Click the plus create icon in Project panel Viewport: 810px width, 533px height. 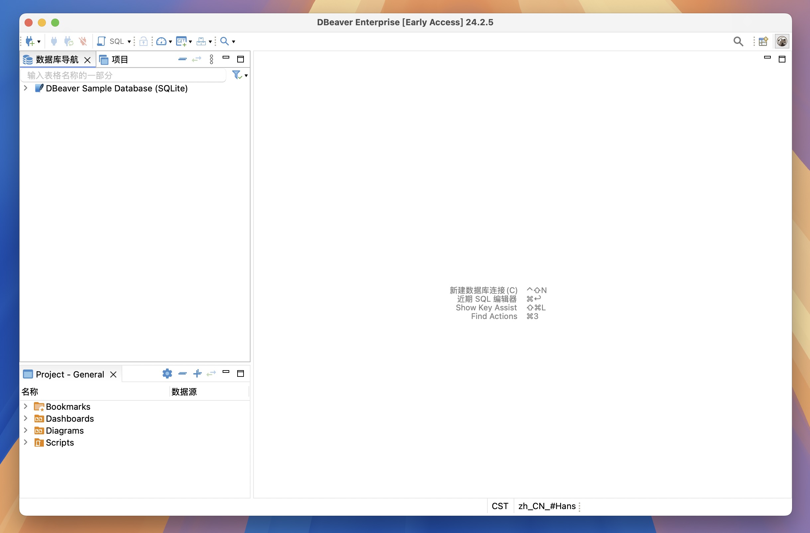click(197, 373)
